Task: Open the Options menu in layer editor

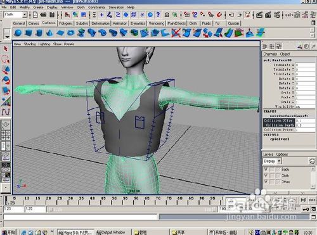Action: tap(282, 155)
